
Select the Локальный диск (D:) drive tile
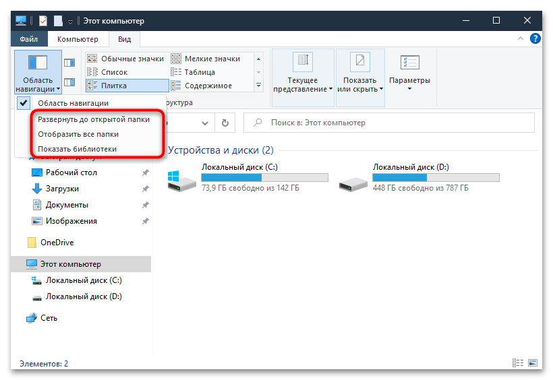click(418, 178)
